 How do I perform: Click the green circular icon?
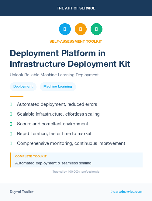(x=96, y=29)
